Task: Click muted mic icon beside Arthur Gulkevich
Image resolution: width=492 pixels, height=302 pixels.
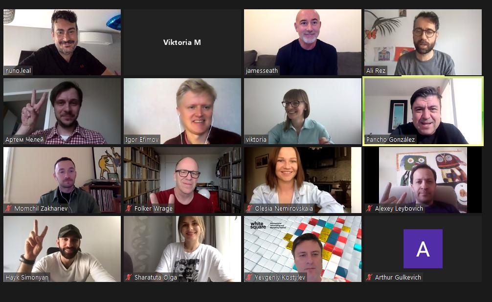Action: (369, 277)
